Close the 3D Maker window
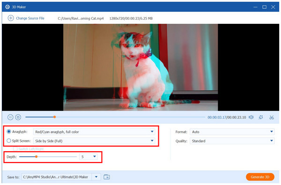281x185 pixels. point(273,7)
